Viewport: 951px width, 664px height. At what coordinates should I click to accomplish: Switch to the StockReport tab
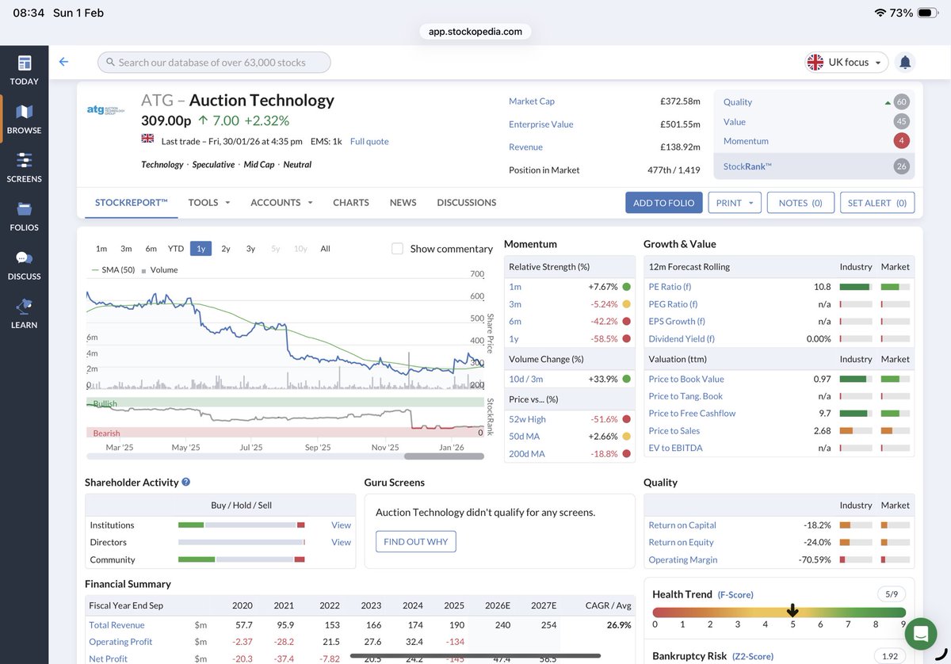[x=132, y=202]
